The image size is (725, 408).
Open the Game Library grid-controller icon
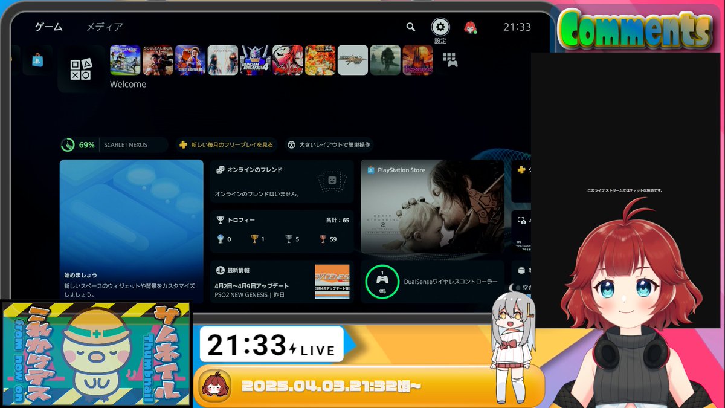[450, 60]
